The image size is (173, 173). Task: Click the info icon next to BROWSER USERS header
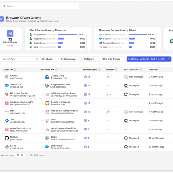99,70
